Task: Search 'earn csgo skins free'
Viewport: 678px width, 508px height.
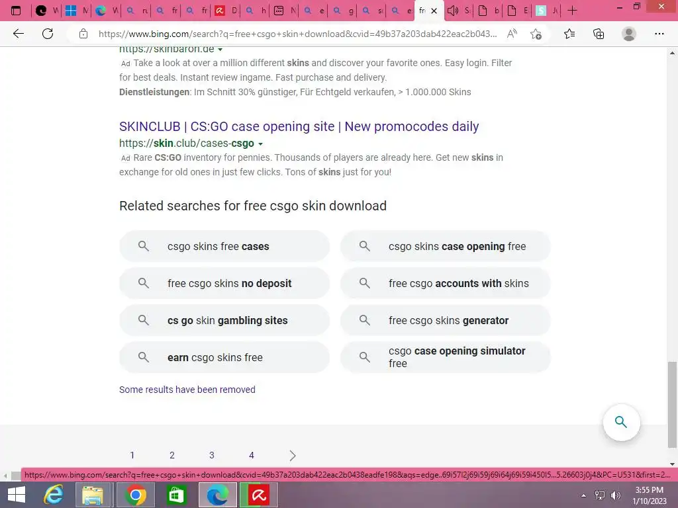Action: click(x=224, y=357)
